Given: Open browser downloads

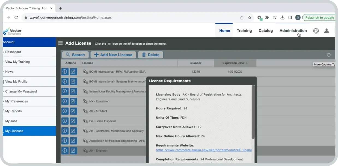Looking at the screenshot, I should pos(283,17).
